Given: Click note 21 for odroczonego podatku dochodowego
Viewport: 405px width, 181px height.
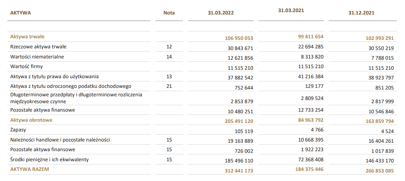Looking at the screenshot, I should click(169, 86).
